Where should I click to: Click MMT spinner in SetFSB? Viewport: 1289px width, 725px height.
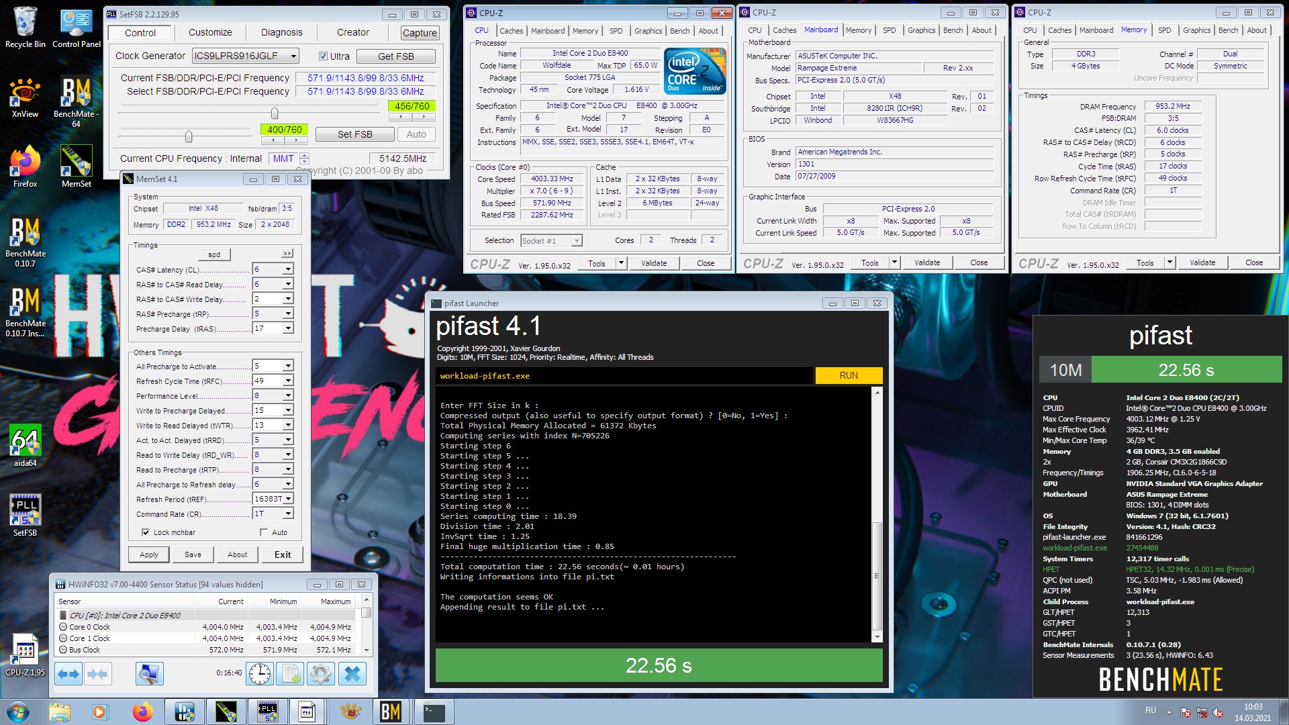click(304, 158)
